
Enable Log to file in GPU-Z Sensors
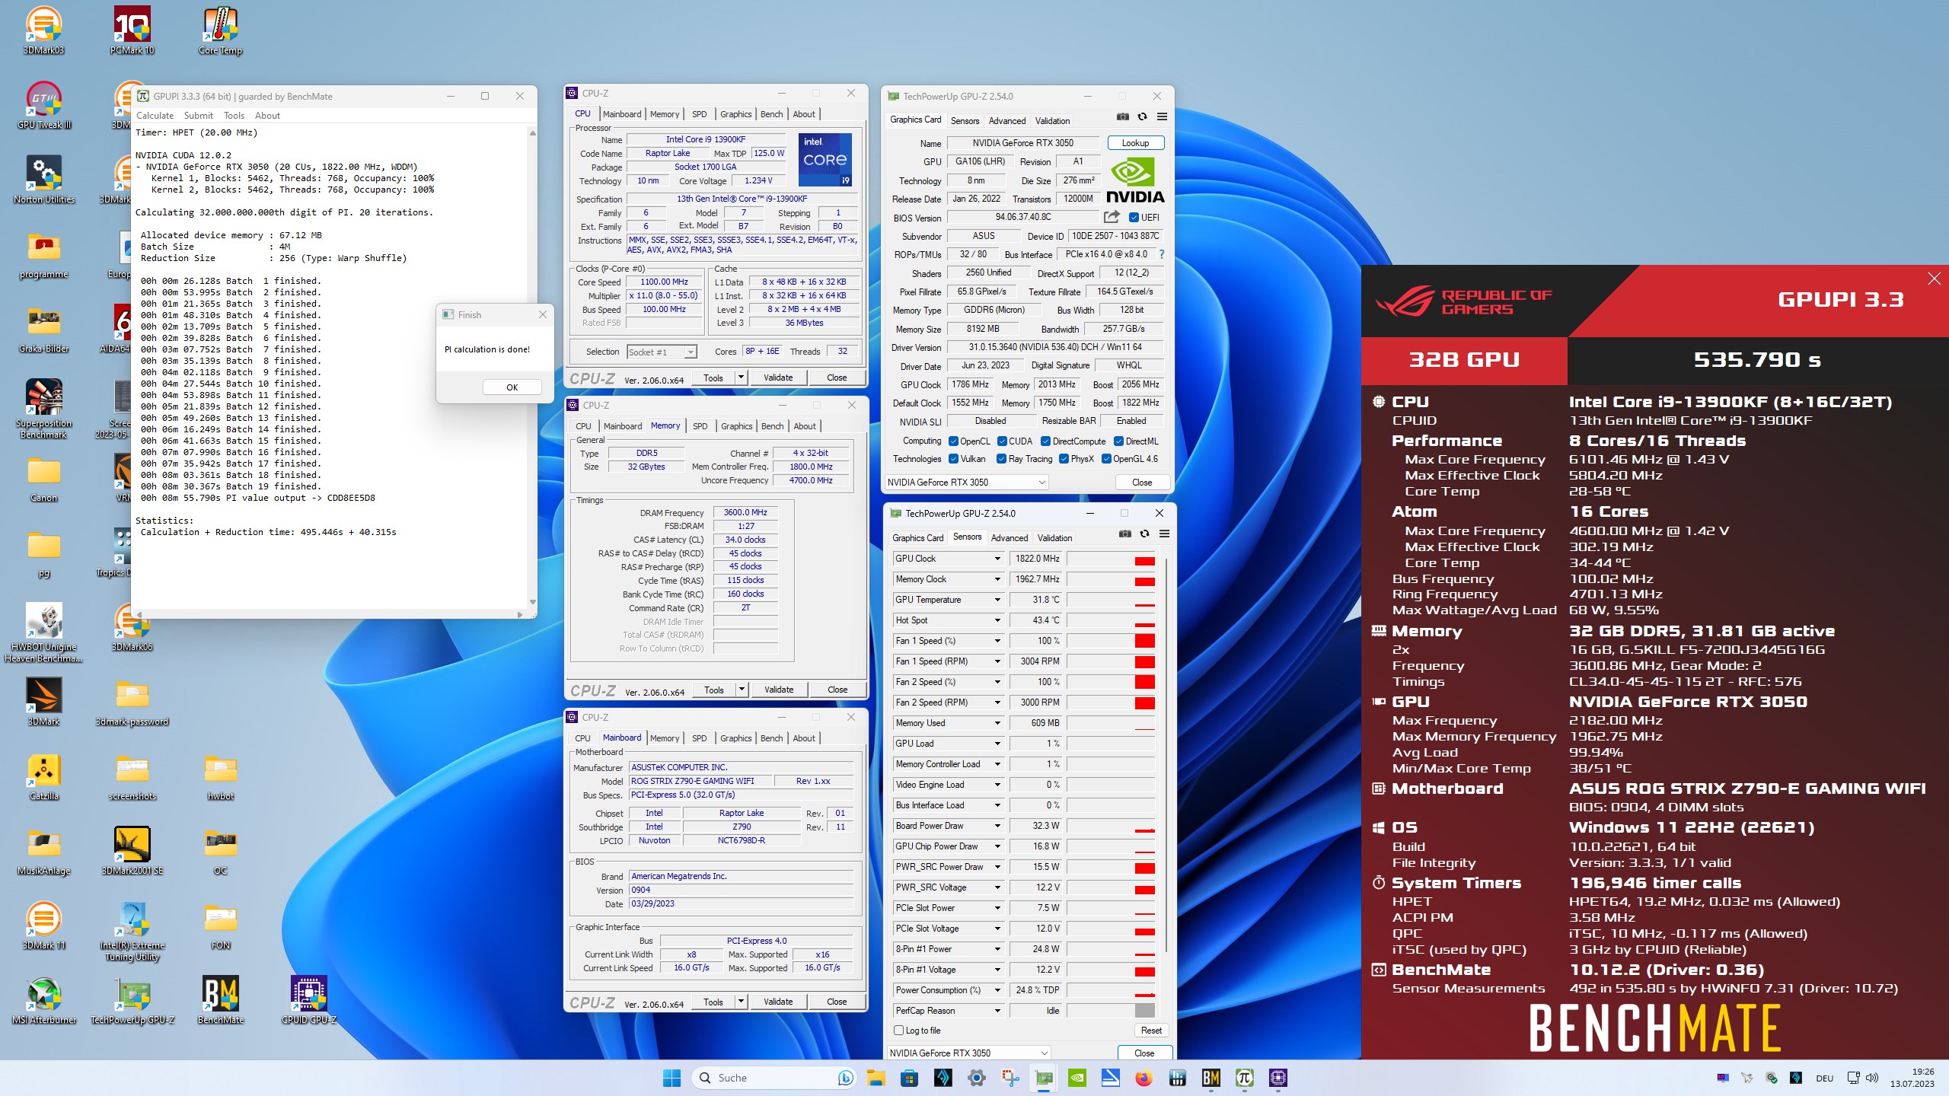click(x=899, y=1031)
